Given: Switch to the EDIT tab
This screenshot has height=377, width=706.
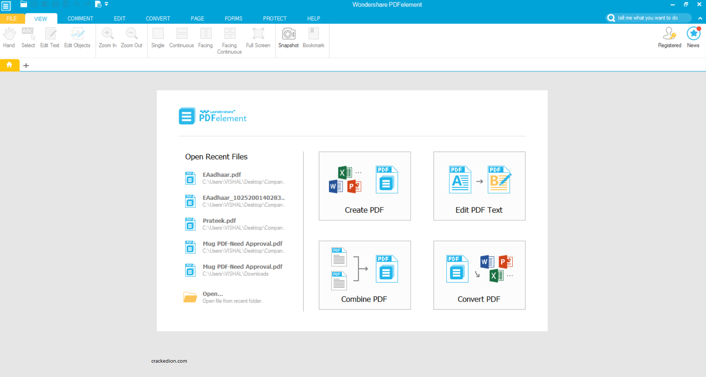Looking at the screenshot, I should pos(120,18).
